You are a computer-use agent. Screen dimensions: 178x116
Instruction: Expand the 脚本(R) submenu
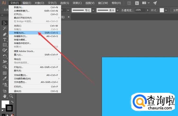pyautogui.click(x=35, y=71)
